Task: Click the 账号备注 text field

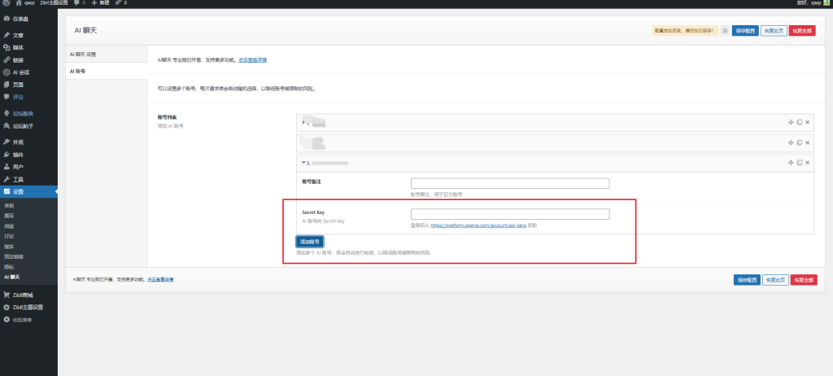Action: 510,183
